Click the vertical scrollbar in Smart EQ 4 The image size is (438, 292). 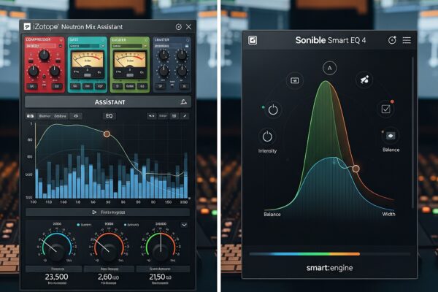click(413, 133)
